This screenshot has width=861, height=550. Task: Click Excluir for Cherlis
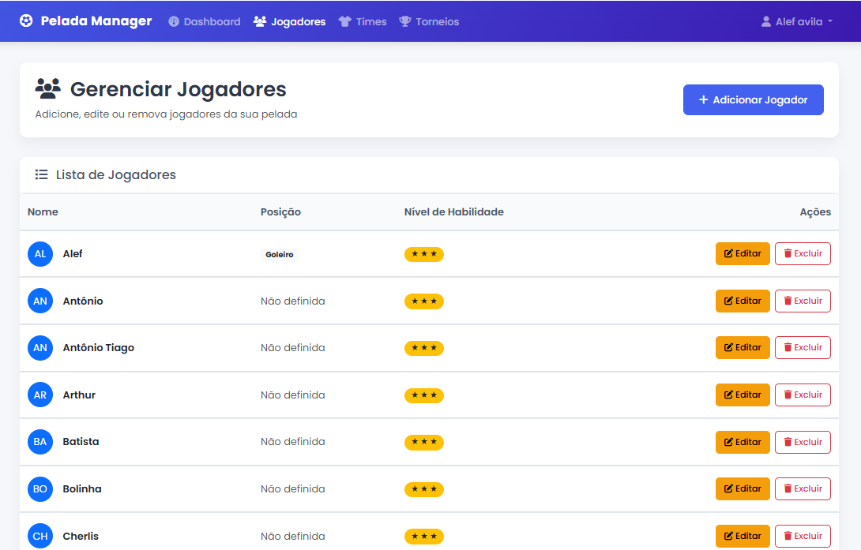click(803, 536)
